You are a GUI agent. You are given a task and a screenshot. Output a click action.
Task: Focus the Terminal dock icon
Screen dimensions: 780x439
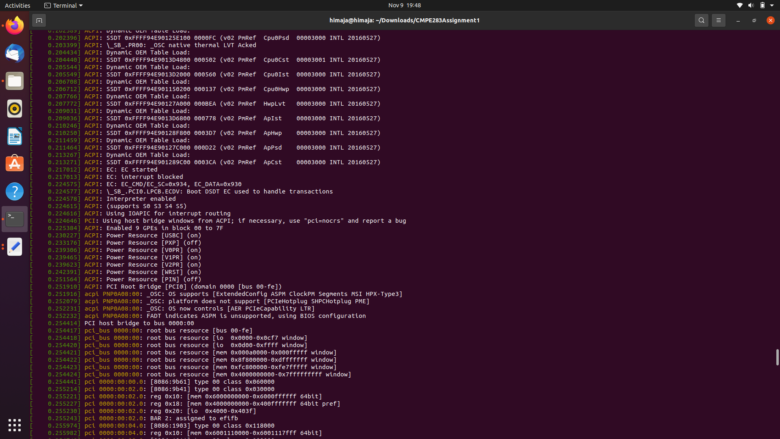tap(15, 219)
